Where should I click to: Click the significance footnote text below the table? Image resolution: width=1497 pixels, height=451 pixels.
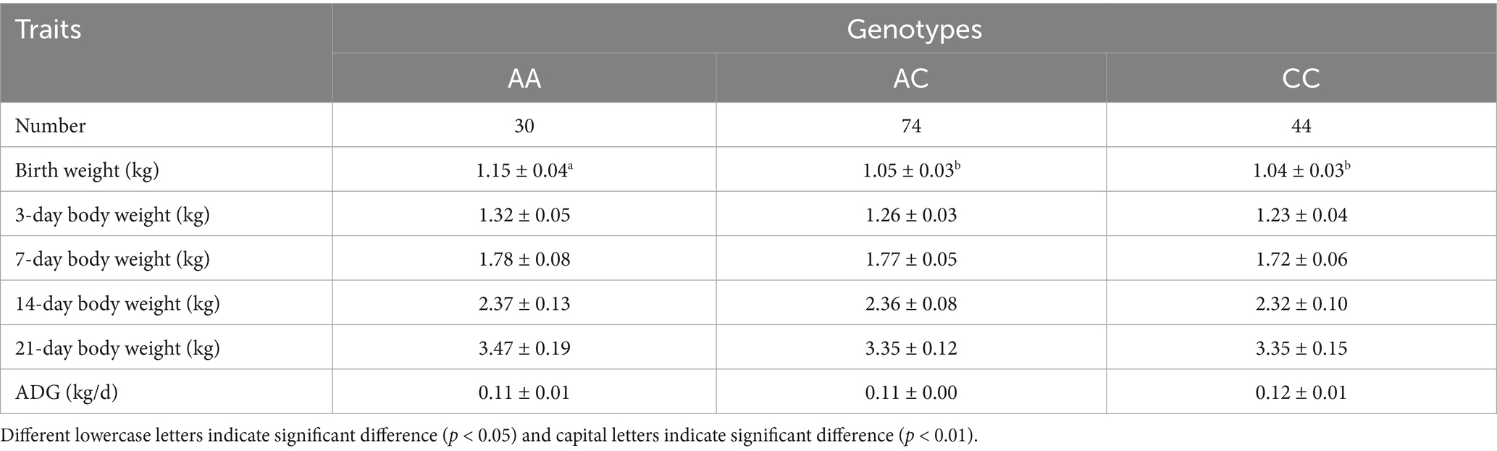click(489, 436)
